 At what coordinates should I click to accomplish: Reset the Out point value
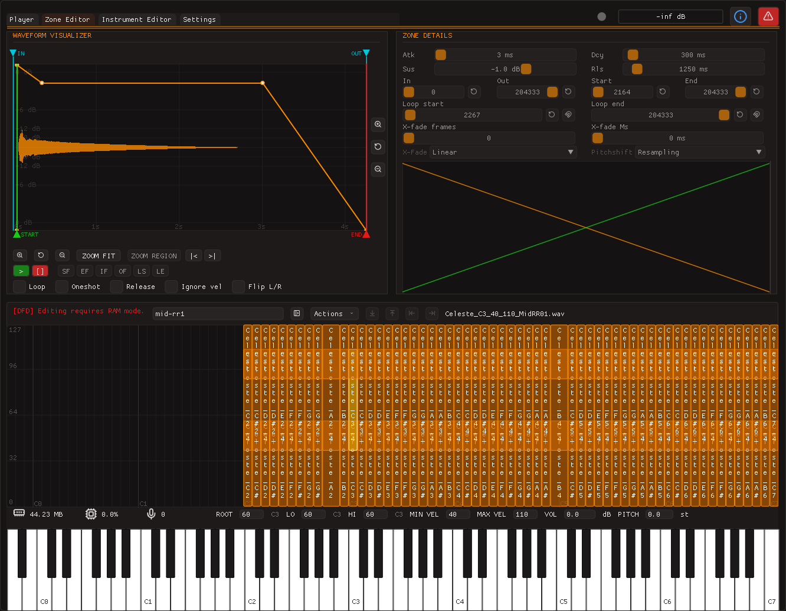click(568, 92)
